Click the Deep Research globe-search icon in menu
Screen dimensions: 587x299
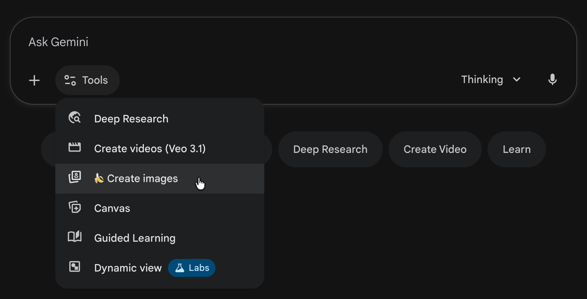tap(75, 118)
